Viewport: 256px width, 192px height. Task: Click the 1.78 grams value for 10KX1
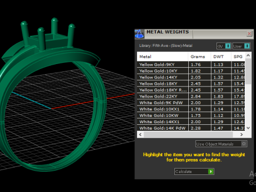[x=196, y=109]
